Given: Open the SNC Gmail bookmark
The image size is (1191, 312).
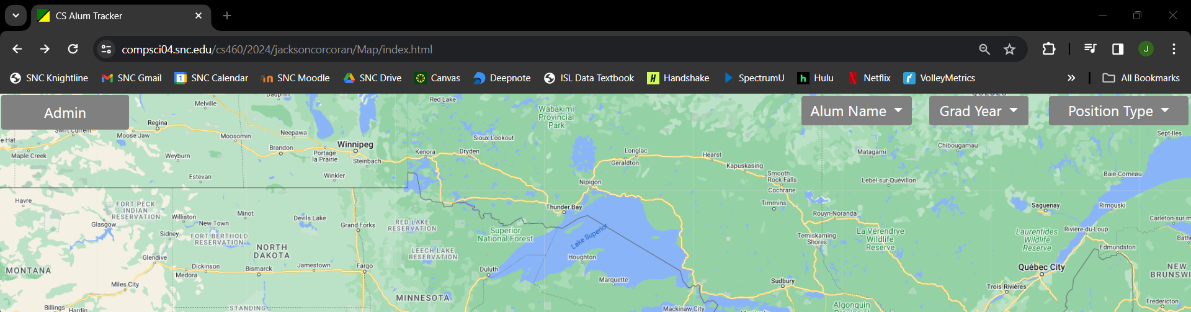Looking at the screenshot, I should coord(132,78).
